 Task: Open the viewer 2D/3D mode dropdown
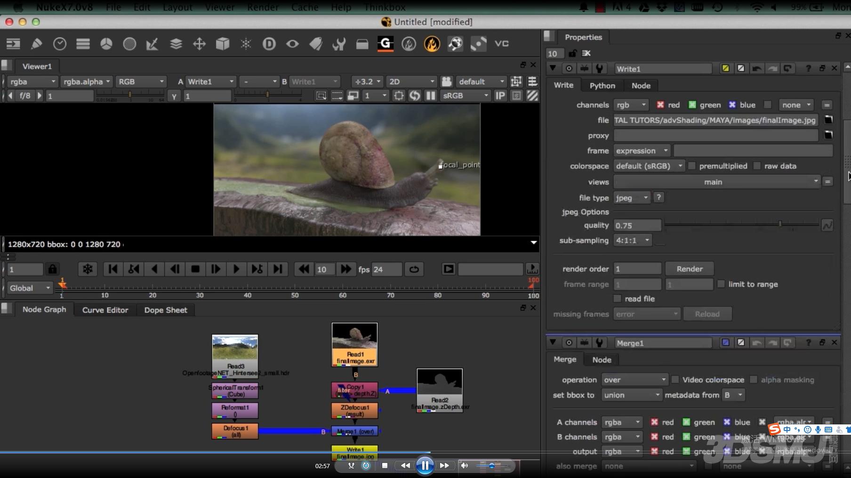click(x=411, y=81)
